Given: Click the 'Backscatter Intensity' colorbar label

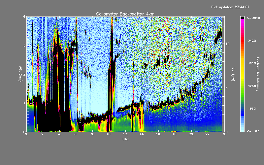Looking at the screenshot, I should tap(258, 74).
